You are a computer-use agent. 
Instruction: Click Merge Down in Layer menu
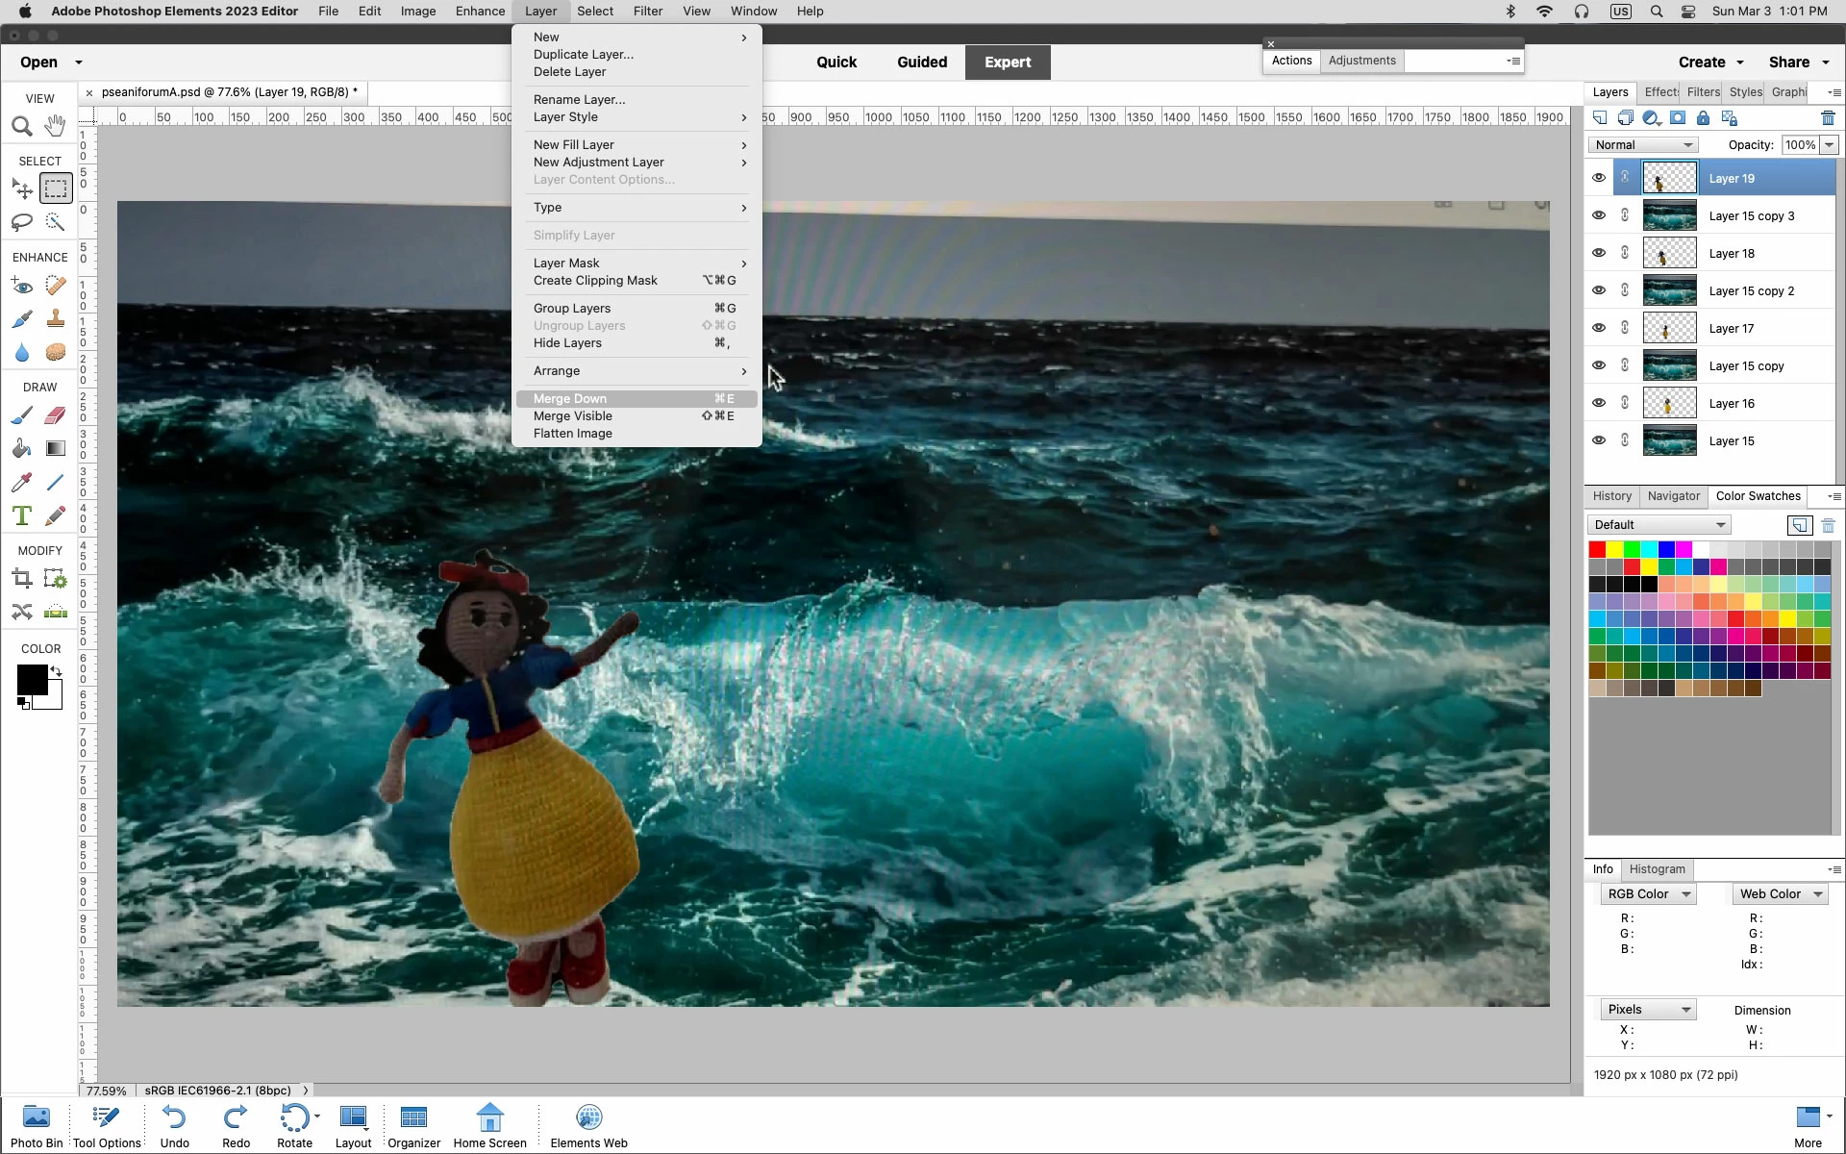point(570,399)
